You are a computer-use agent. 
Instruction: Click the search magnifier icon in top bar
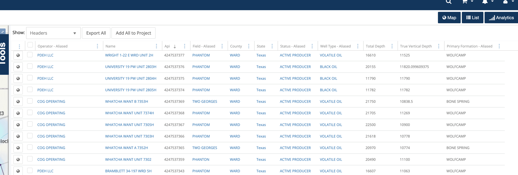(449, 2)
